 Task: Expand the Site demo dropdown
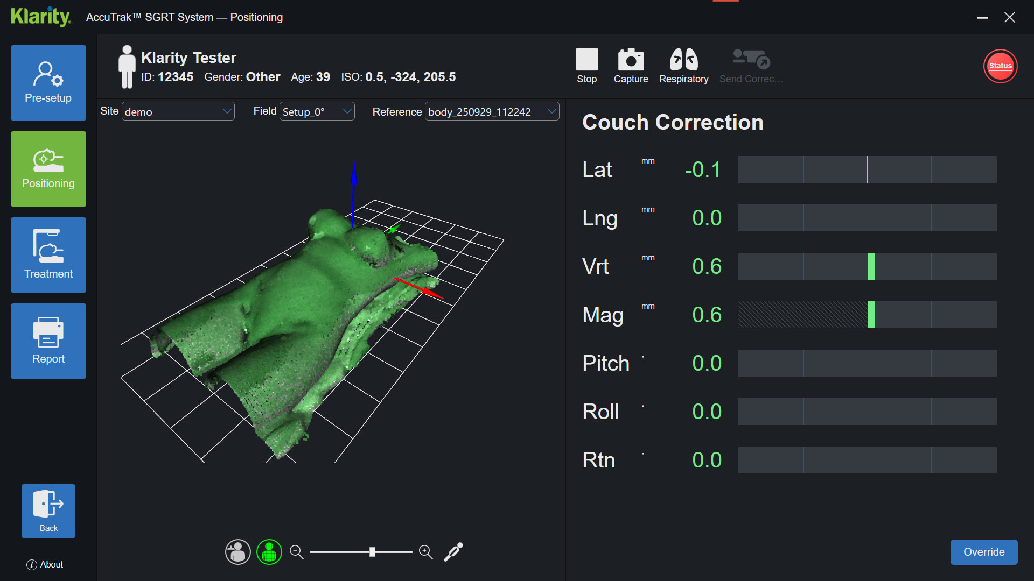tap(178, 111)
